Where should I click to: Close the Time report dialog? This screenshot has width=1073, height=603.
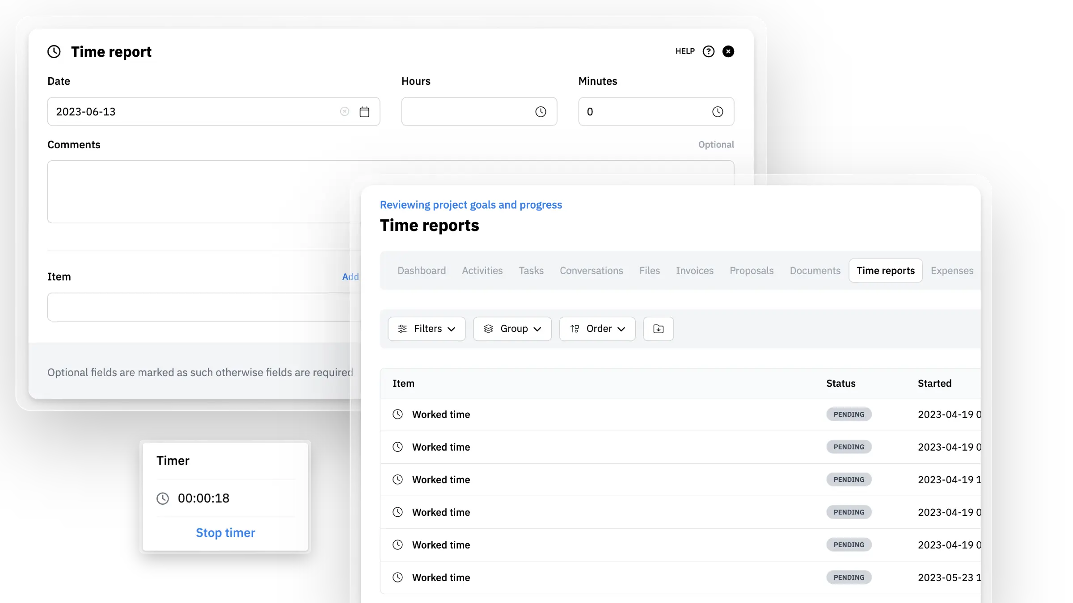click(728, 51)
